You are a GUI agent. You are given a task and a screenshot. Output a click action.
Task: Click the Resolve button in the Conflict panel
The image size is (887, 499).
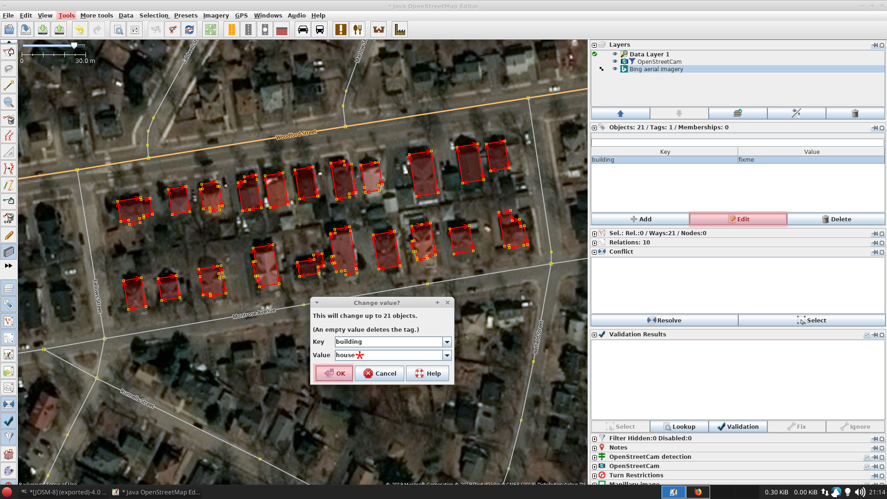click(663, 320)
